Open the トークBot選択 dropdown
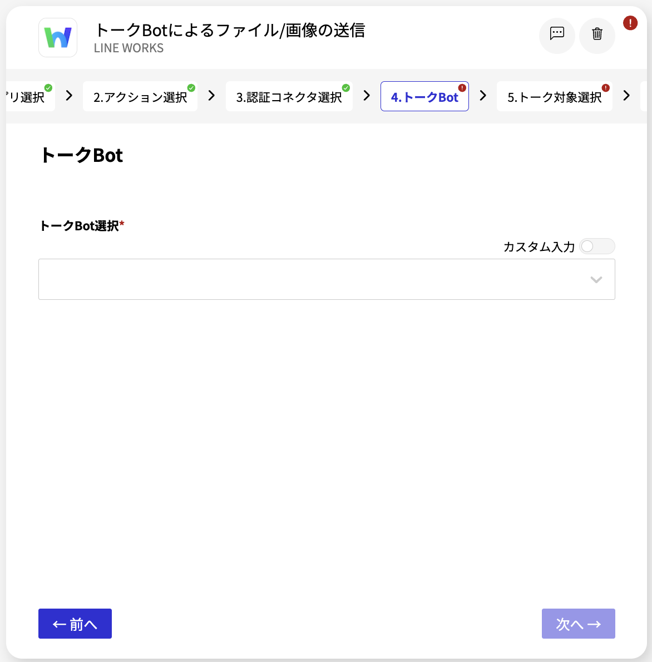Viewport: 652px width, 662px height. coord(327,279)
